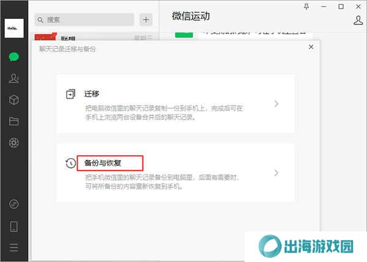
Task: Pin the window with pushpin icon
Action: click(306, 7)
